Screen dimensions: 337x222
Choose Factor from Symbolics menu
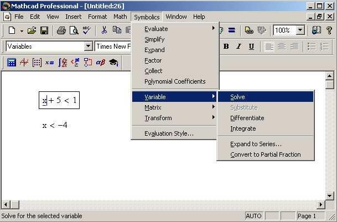click(x=175, y=60)
